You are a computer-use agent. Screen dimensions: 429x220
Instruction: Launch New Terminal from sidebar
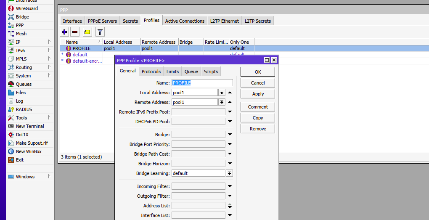pyautogui.click(x=29, y=126)
